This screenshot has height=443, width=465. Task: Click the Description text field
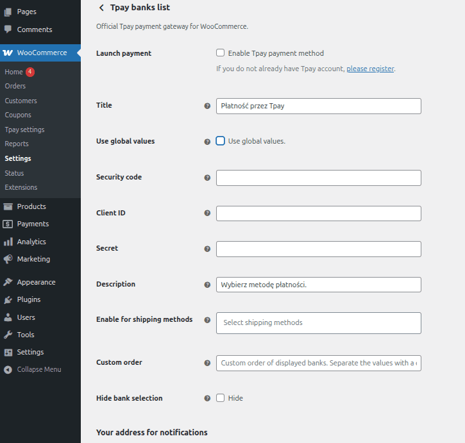tap(318, 285)
